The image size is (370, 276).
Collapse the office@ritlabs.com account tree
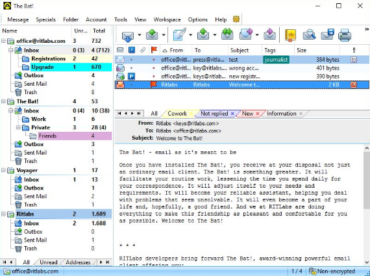[x=3, y=41]
